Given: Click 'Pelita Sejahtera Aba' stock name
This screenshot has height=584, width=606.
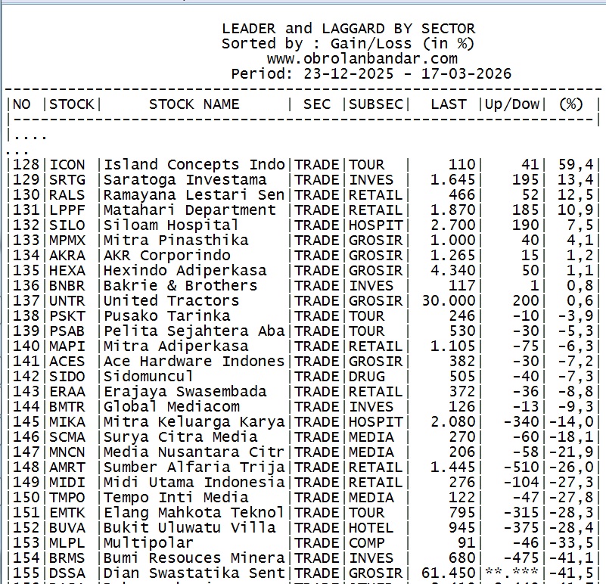Looking at the screenshot, I should 194,331.
